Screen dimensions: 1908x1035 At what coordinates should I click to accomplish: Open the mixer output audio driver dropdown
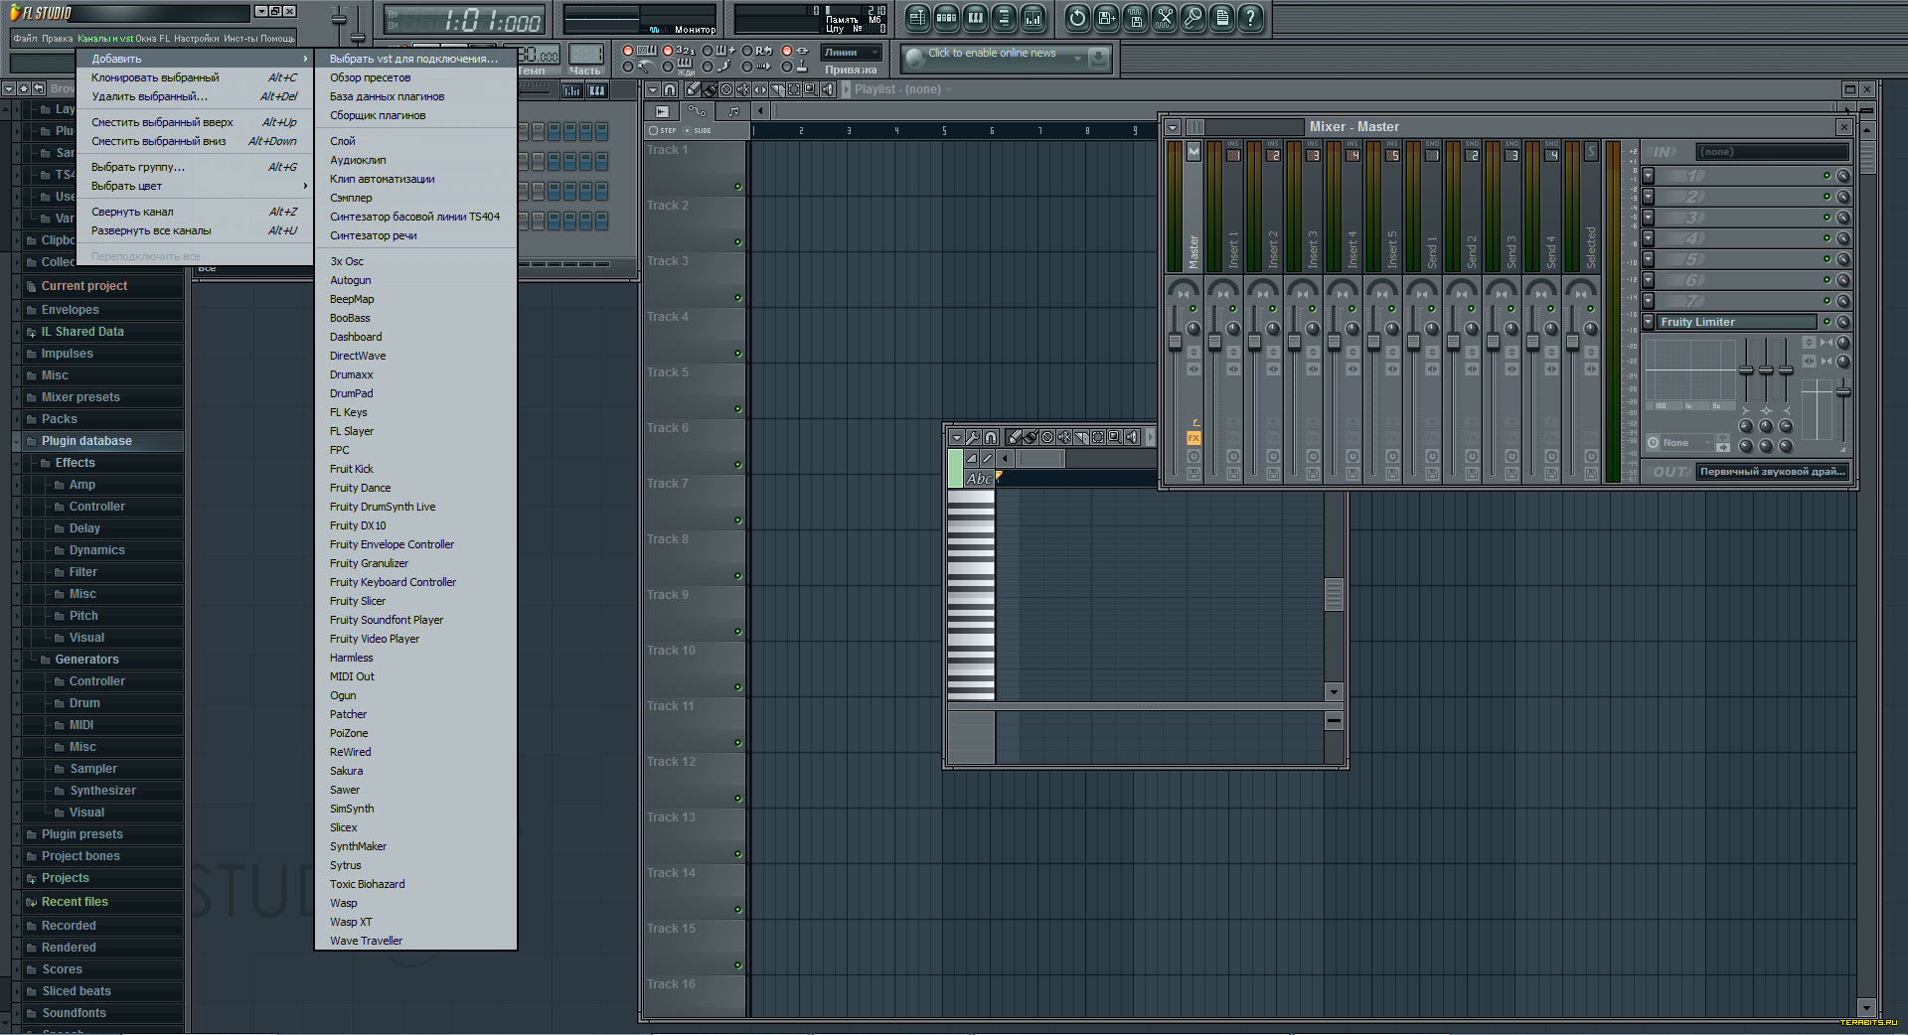tap(1772, 472)
